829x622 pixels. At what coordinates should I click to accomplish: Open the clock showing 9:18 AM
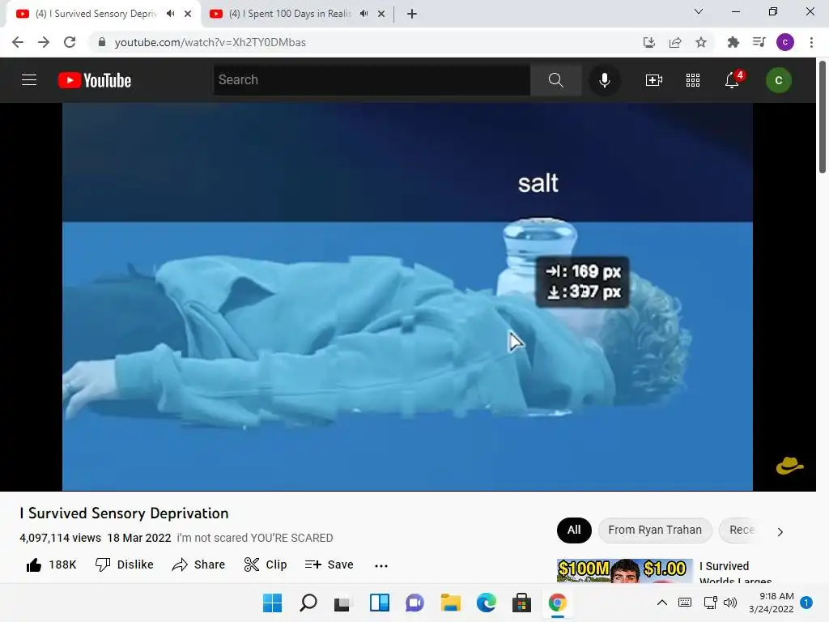[772, 603]
